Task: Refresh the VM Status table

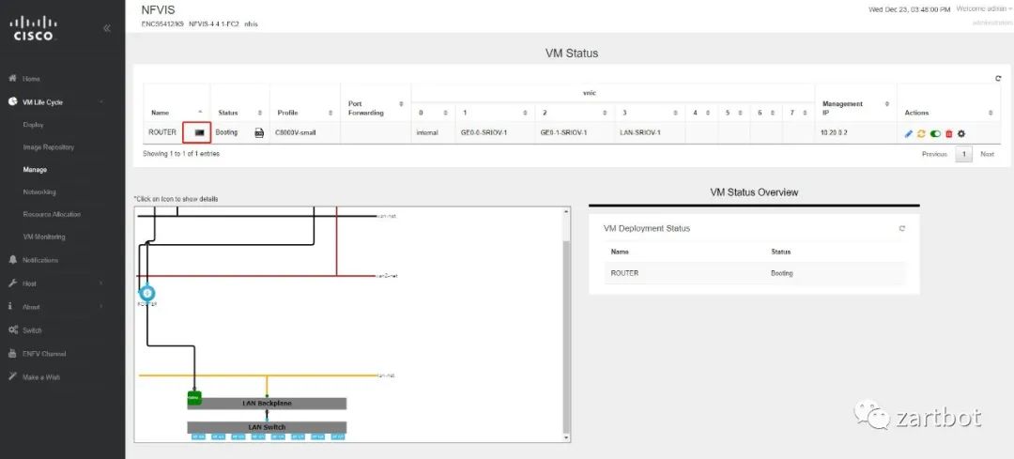Action: (x=998, y=78)
